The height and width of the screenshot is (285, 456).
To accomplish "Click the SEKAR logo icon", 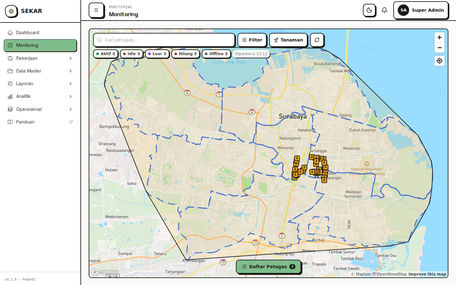I will [11, 11].
